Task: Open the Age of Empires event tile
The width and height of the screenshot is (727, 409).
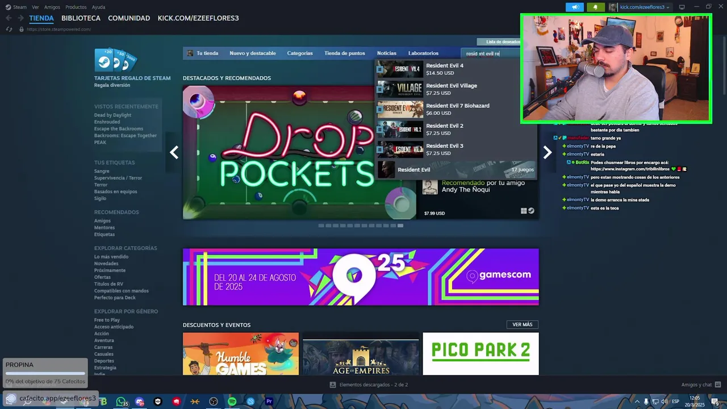Action: click(x=361, y=354)
